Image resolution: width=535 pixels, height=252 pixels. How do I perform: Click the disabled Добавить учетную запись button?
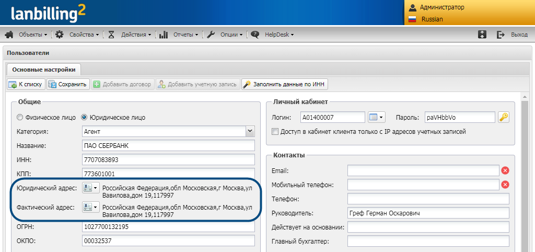198,84
